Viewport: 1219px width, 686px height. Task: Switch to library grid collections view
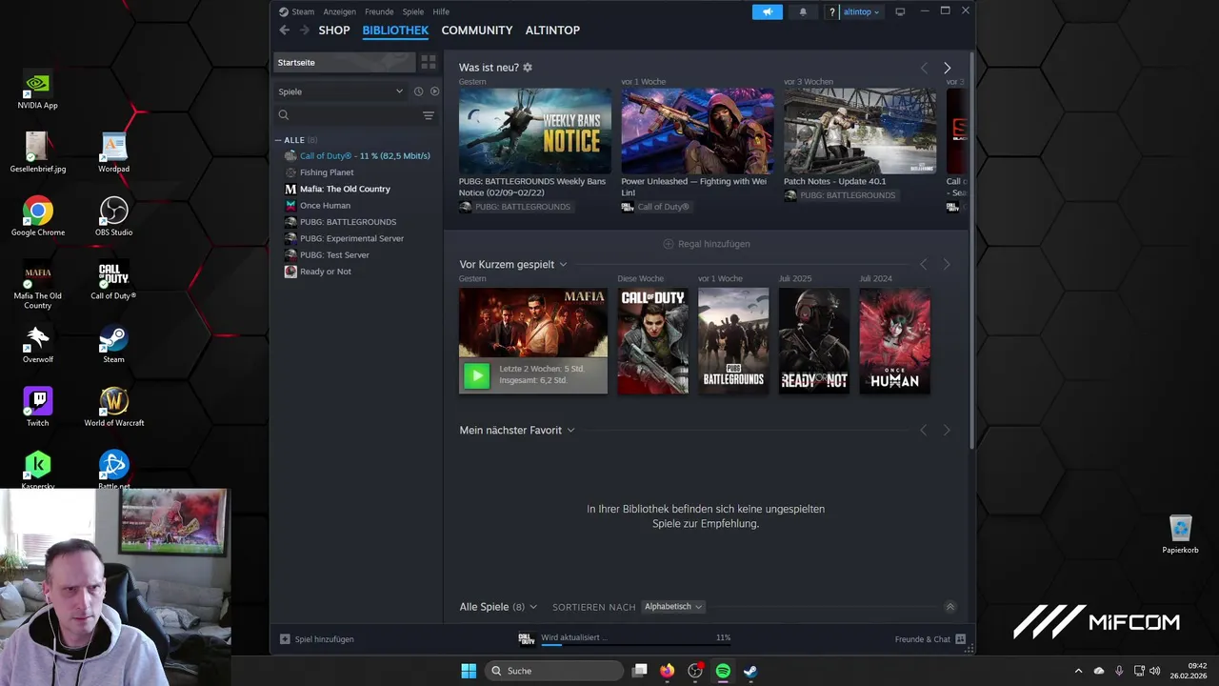click(x=429, y=62)
